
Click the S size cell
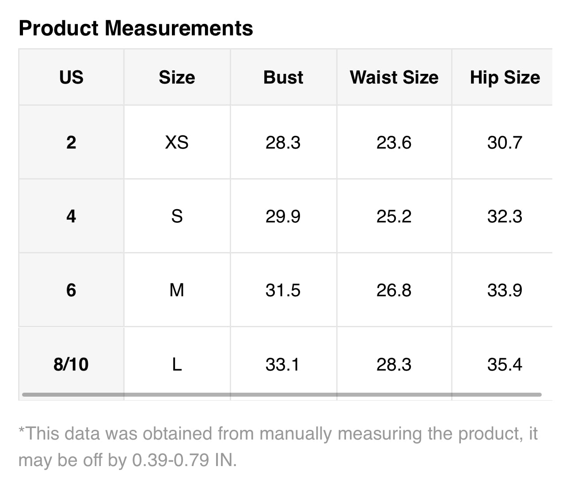[177, 216]
